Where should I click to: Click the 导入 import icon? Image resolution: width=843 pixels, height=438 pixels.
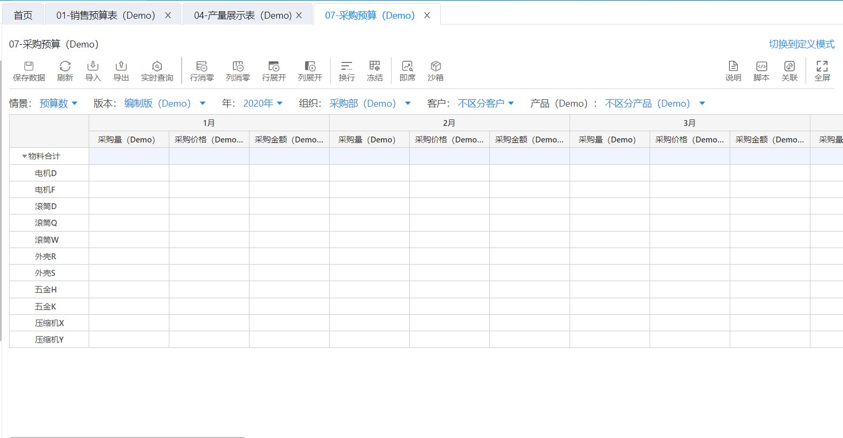[x=93, y=66]
